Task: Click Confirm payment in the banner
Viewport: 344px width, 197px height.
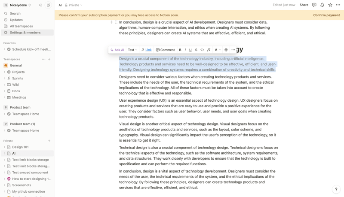Action: pyautogui.click(x=326, y=15)
